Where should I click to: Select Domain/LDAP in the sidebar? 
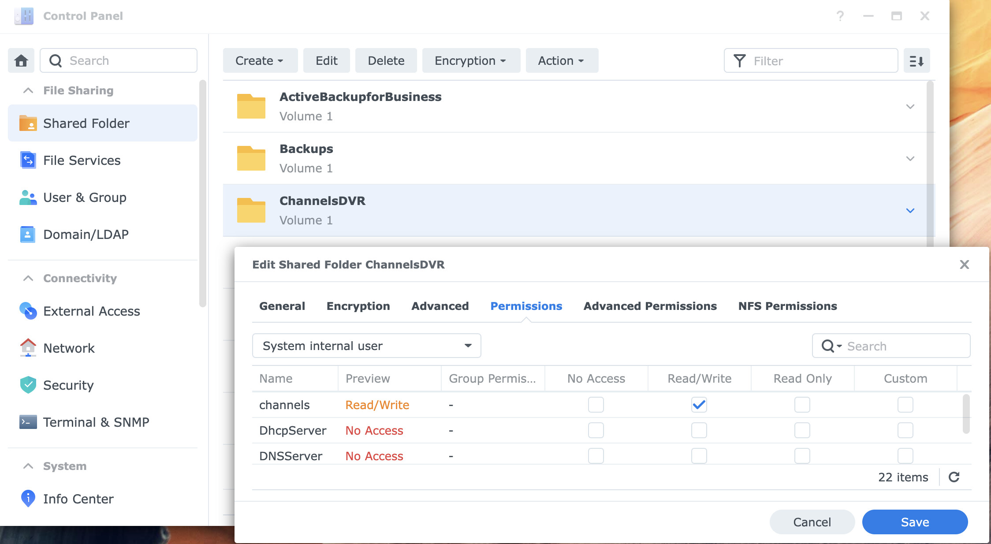pos(27,234)
